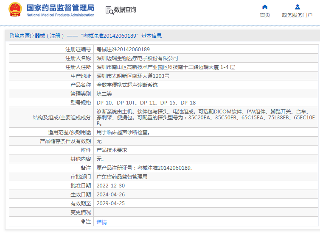
Task: Click National Medical Products Administration text
Action: tap(60, 15)
